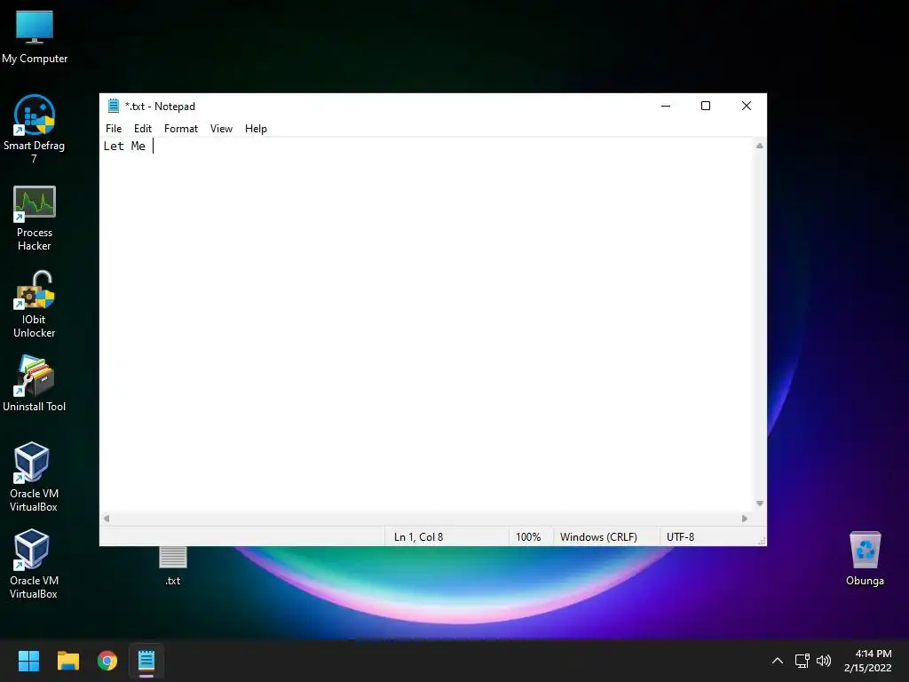Image resolution: width=909 pixels, height=682 pixels.
Task: Select the Process Hacker shortcut
Action: 35,218
